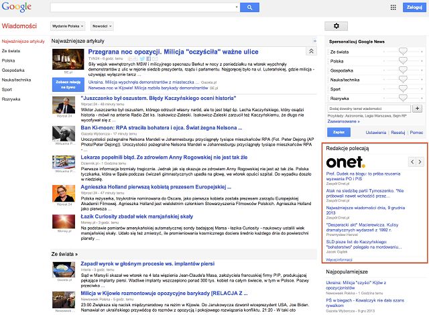Share top article on Twitter
Screen dimensions: 429x315
[x=142, y=58]
